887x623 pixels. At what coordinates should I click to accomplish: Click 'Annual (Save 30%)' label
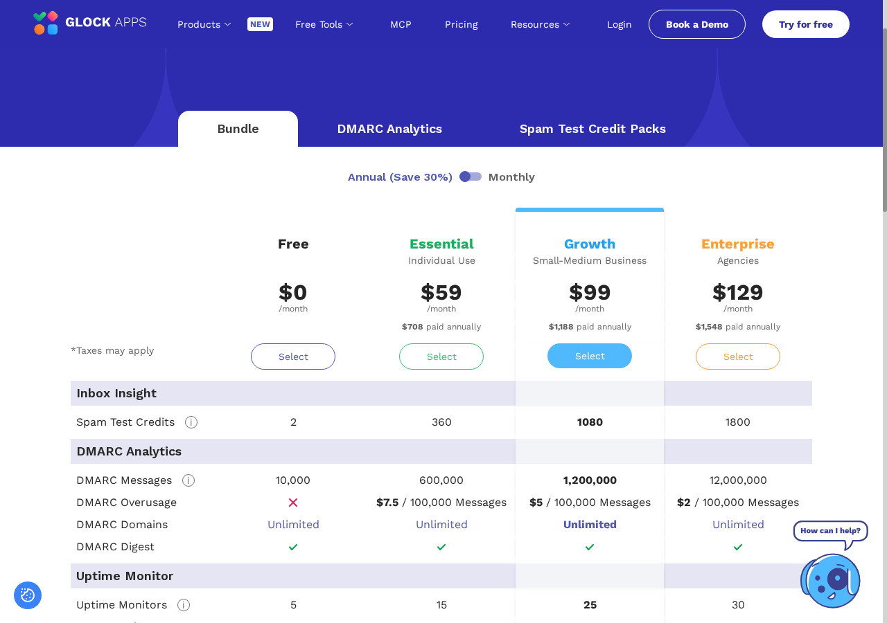(x=400, y=177)
